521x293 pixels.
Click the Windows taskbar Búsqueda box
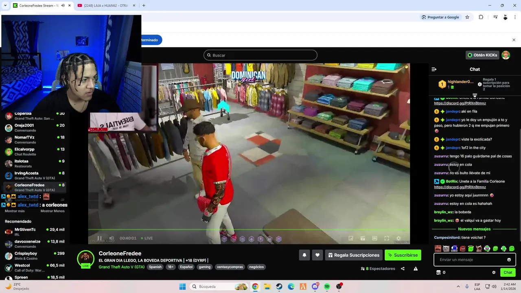point(219,286)
